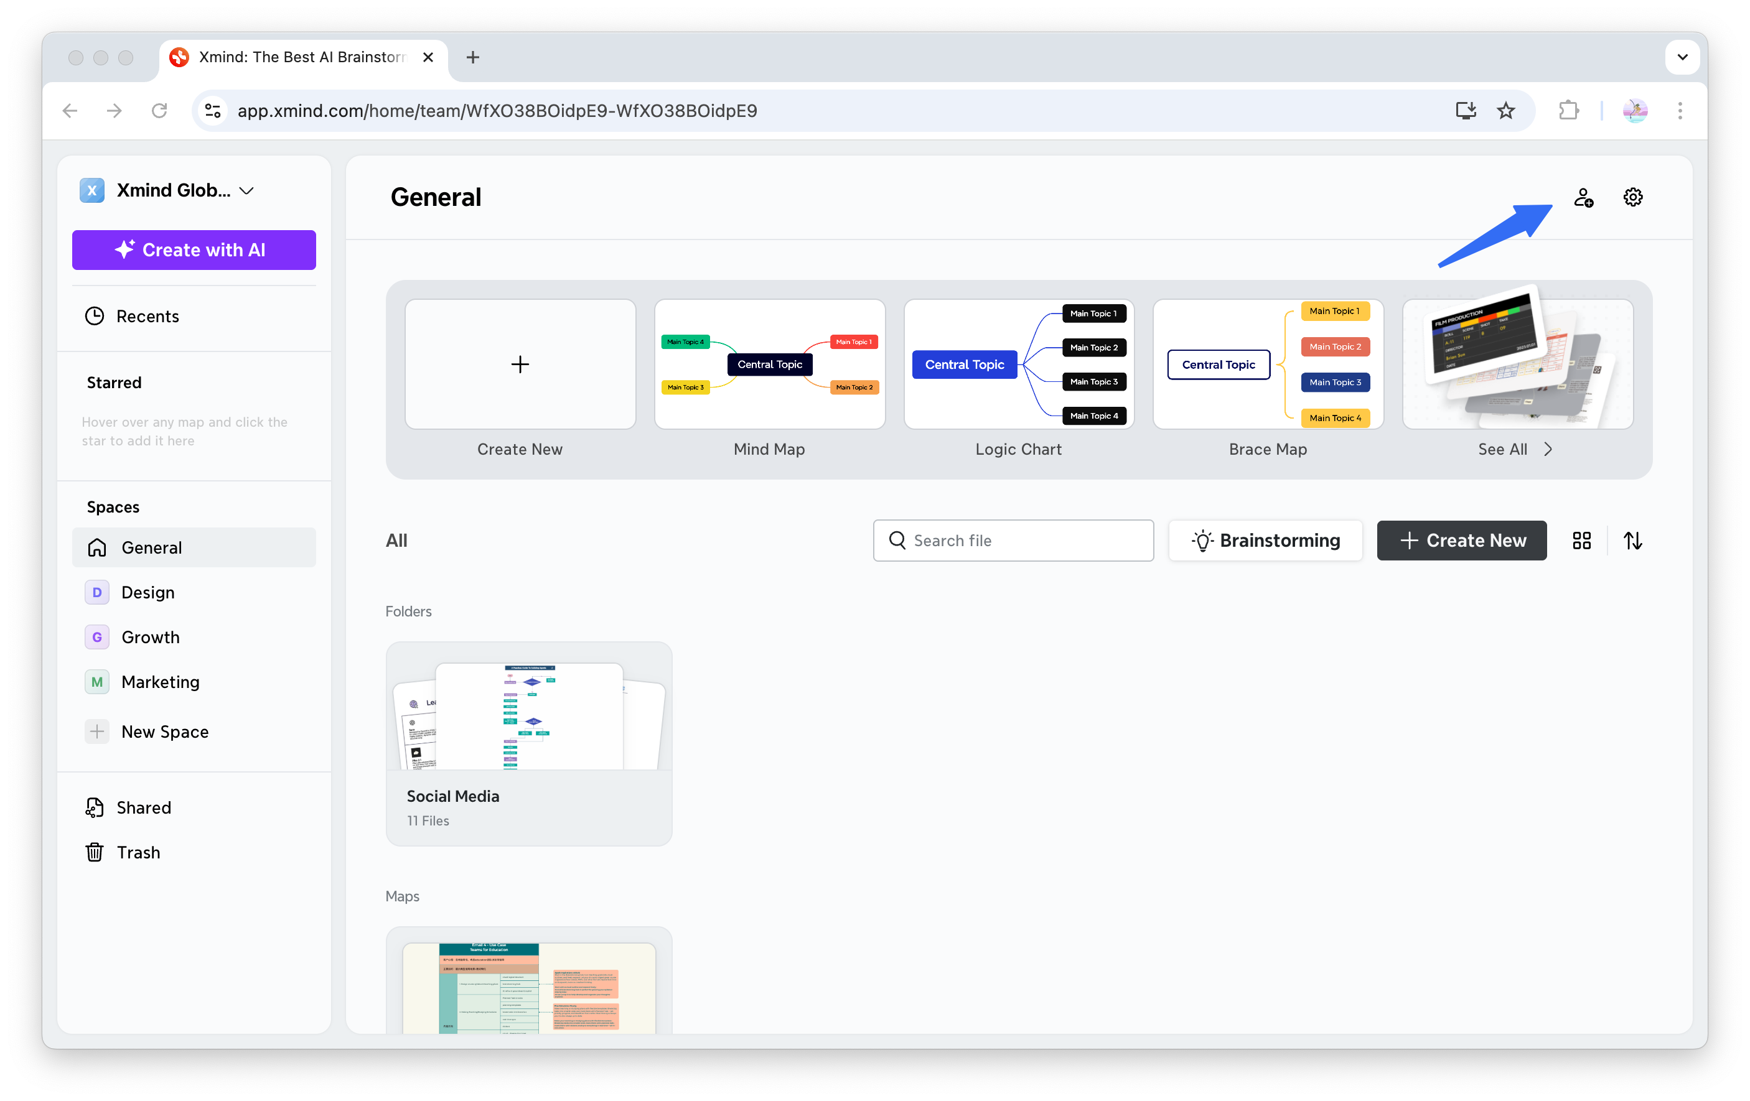Open the Marketing space

[x=194, y=682]
